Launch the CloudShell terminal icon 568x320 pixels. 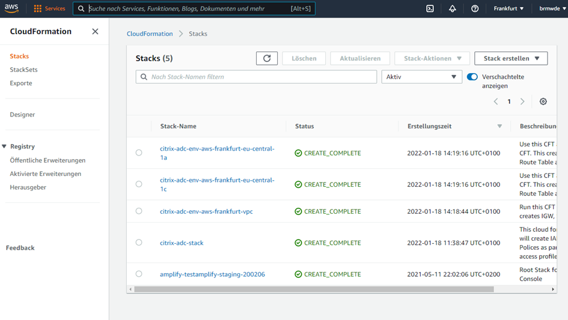tap(430, 8)
